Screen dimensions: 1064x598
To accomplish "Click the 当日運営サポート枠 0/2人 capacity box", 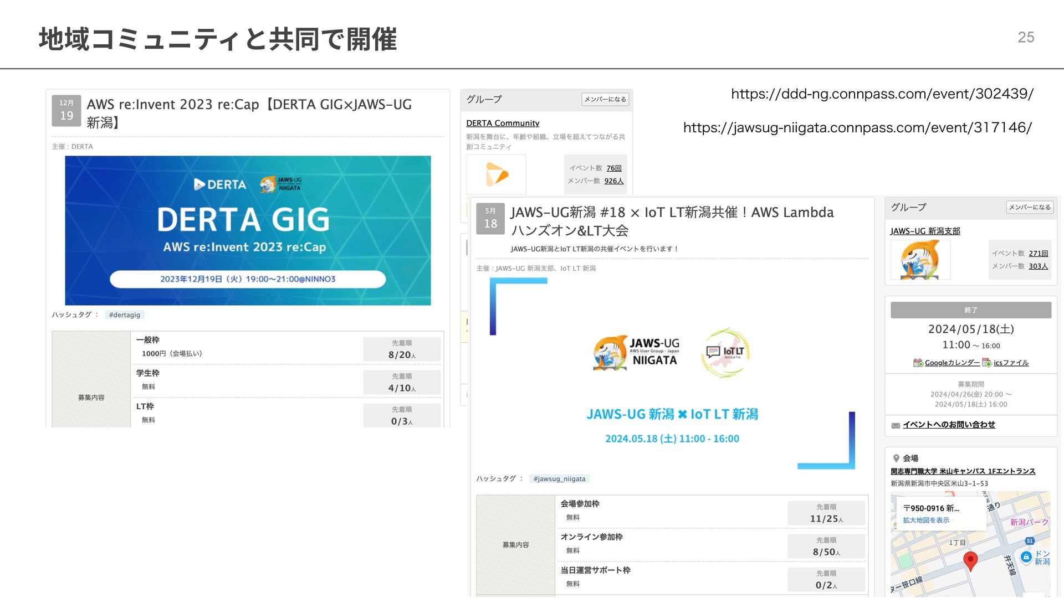I will 826,580.
